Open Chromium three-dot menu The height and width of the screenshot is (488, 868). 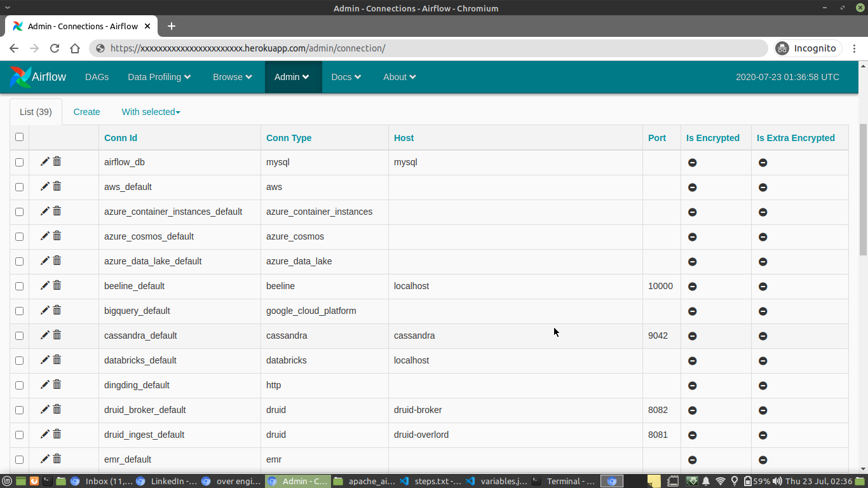click(x=855, y=48)
